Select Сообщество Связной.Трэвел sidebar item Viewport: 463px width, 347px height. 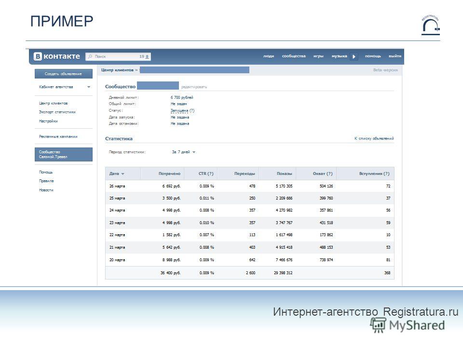(64, 154)
